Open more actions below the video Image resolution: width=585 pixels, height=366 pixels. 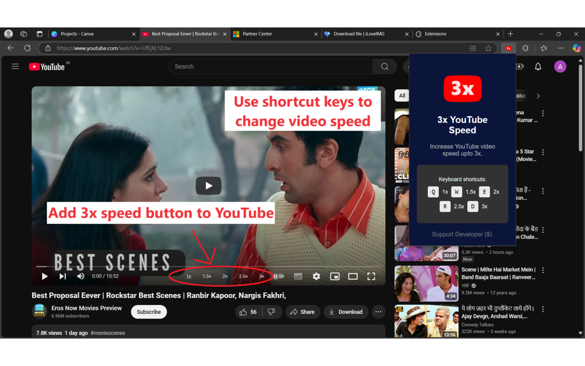[x=378, y=312]
